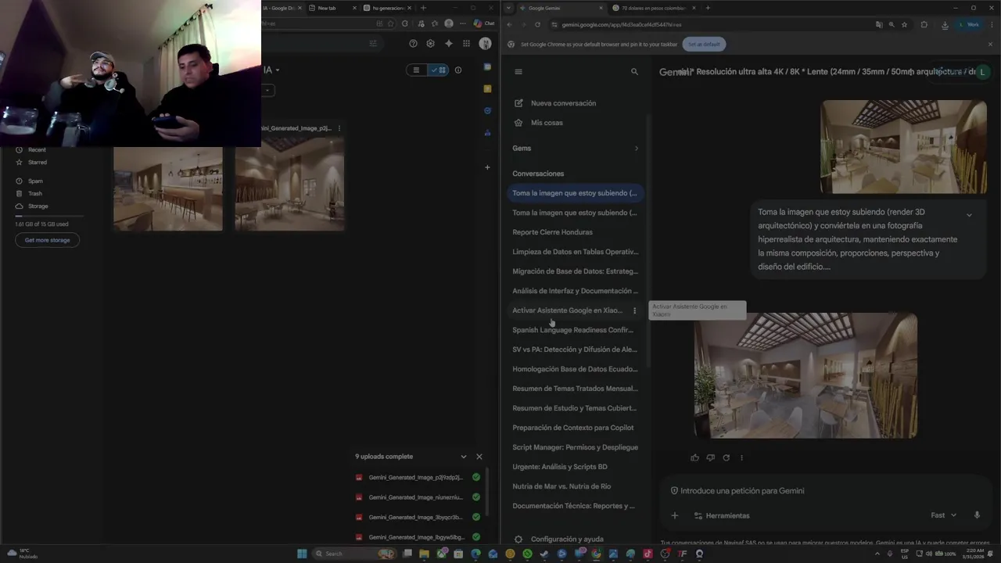Expand the user prompt text chevron
Screen dimensions: 1001x563
(969, 215)
